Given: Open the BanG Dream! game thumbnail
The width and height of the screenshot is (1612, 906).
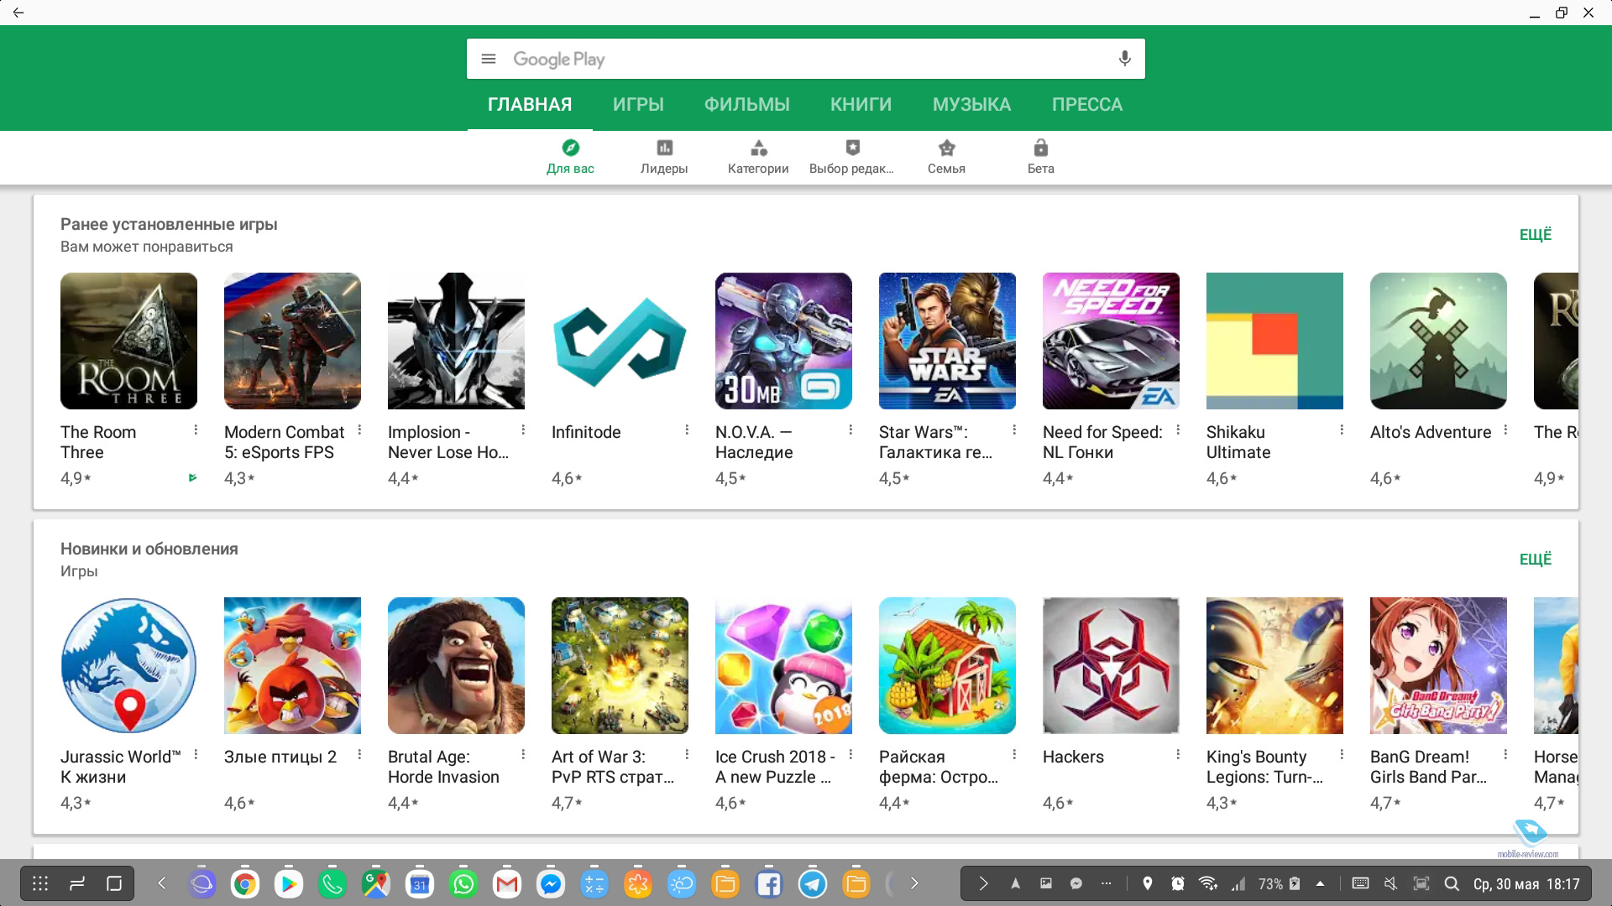Looking at the screenshot, I should click(1438, 665).
